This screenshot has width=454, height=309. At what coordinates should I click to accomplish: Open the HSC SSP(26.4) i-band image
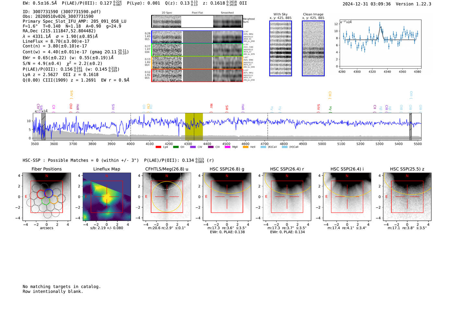click(347, 197)
